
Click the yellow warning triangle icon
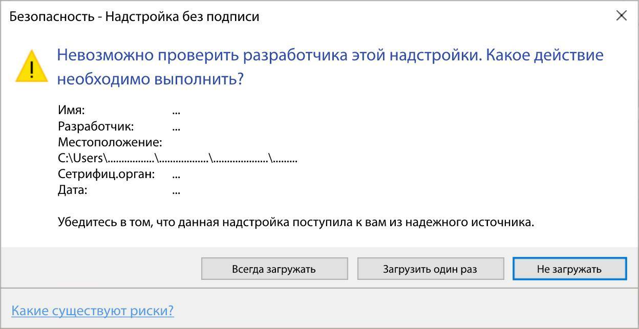pos(32,68)
